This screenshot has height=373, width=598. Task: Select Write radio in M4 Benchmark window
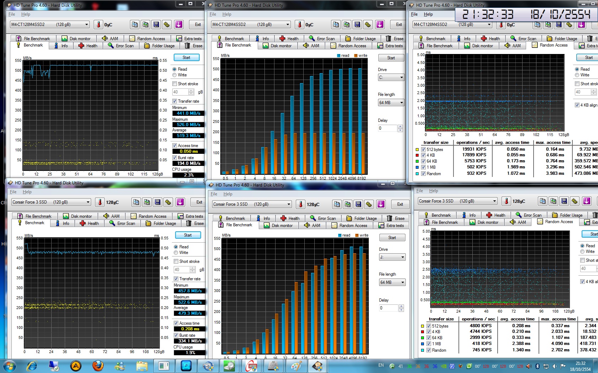point(174,75)
